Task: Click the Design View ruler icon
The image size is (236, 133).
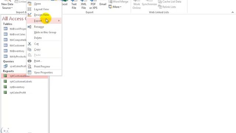Action: (x=29, y=15)
